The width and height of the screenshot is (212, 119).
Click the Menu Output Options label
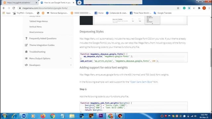40,59
